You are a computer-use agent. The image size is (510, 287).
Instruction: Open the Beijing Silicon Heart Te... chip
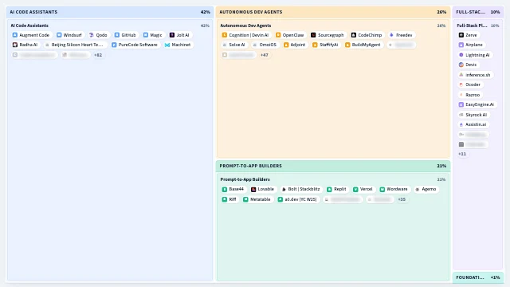(x=75, y=45)
